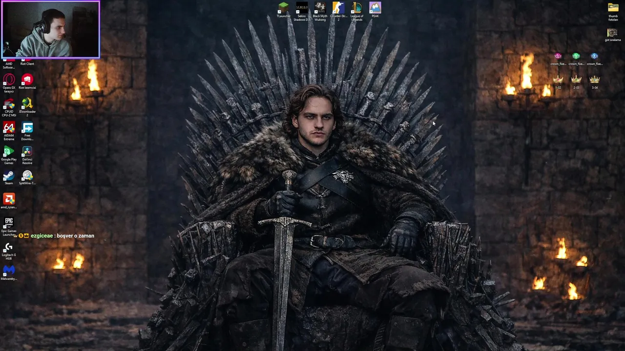Select the JDownloader 2 shortcut

tap(27, 107)
